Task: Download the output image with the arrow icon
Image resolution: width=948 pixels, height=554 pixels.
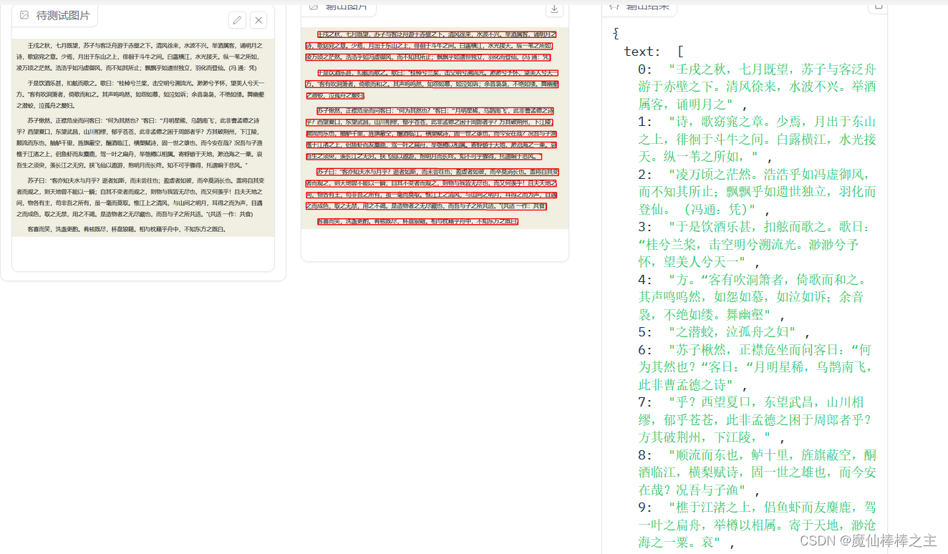Action: point(553,9)
